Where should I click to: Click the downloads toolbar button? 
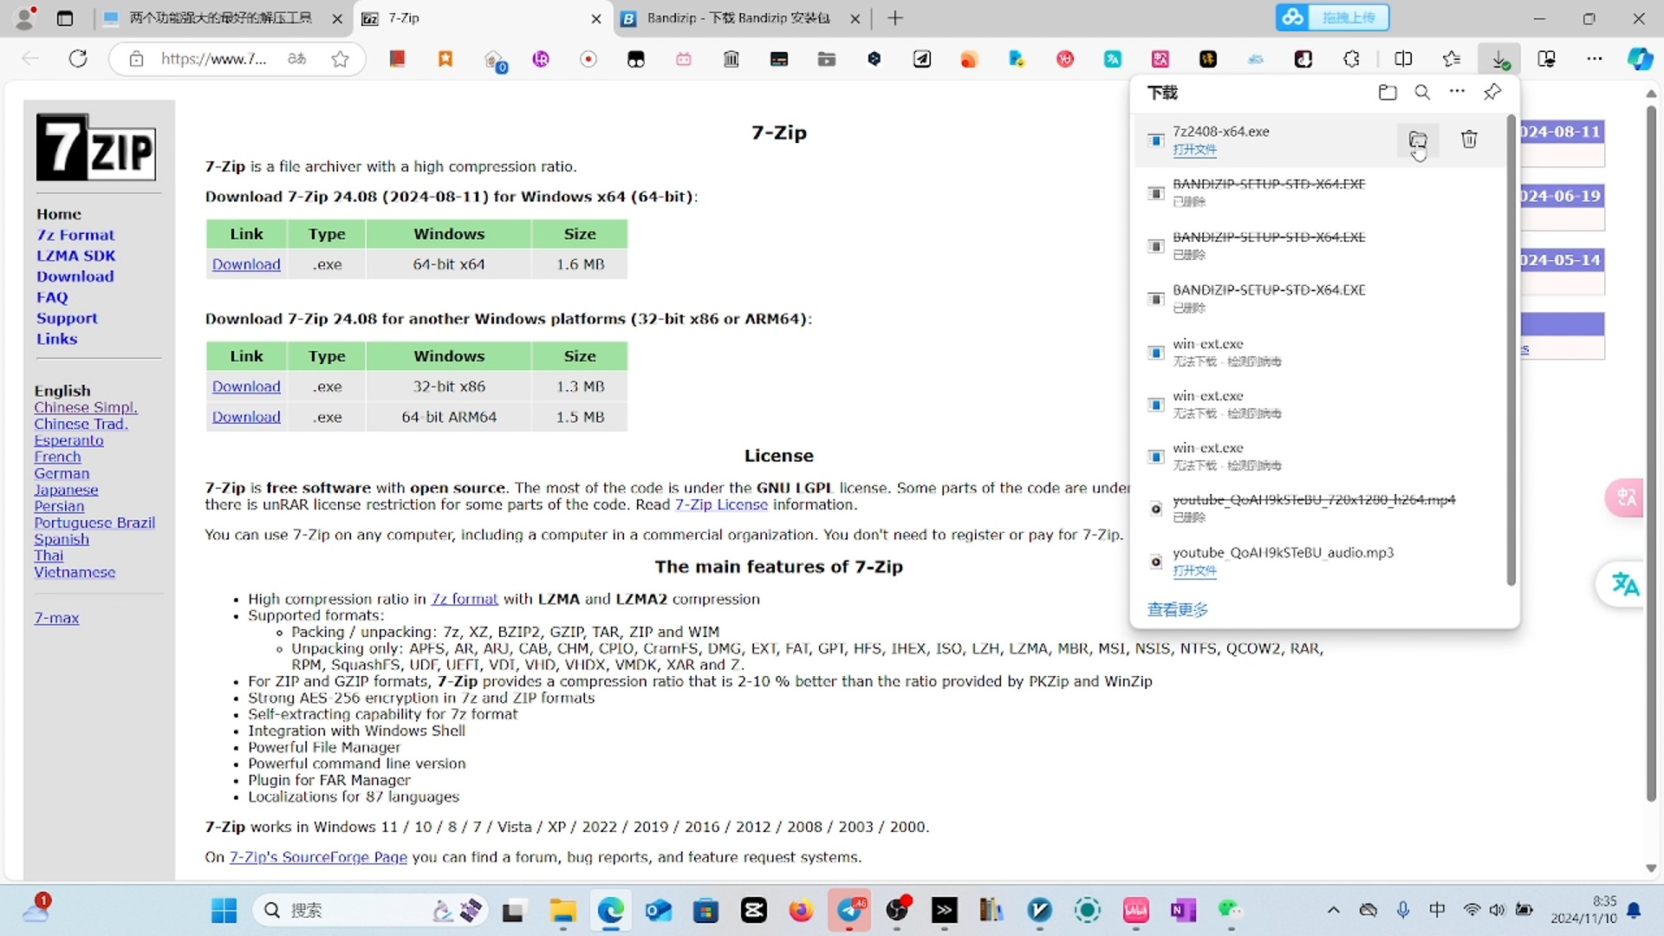[1499, 59]
